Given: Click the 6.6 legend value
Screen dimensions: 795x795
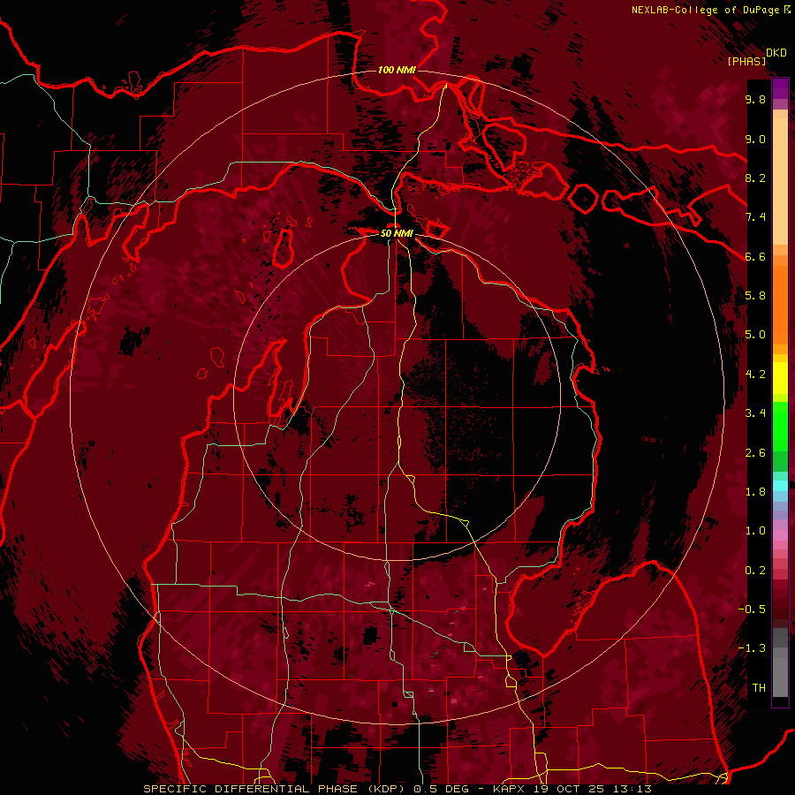Looking at the screenshot, I should click(x=755, y=256).
